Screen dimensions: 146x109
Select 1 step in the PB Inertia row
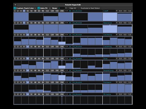(x=15, y=94)
